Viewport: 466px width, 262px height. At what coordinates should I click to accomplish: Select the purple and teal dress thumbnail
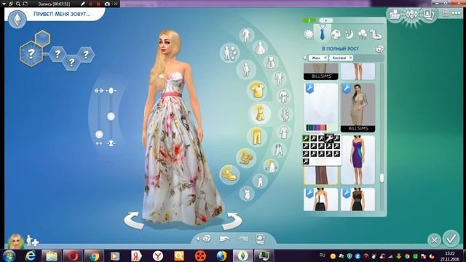[x=358, y=160]
